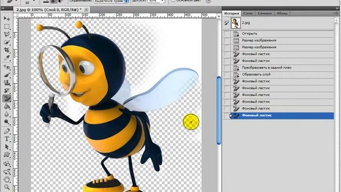The image size is (341, 192).
Task: Set history brush source on 2.jpg snapshot
Action: tap(226, 22)
